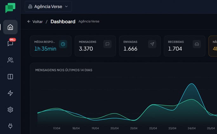
Task: Open the lightning bolt automations icon
Action: coord(10,93)
